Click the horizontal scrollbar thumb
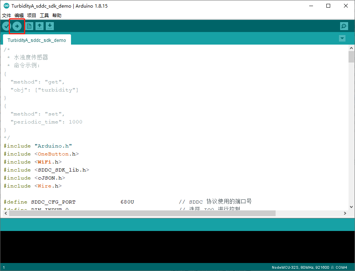This screenshot has height=271, width=355. coord(142,213)
